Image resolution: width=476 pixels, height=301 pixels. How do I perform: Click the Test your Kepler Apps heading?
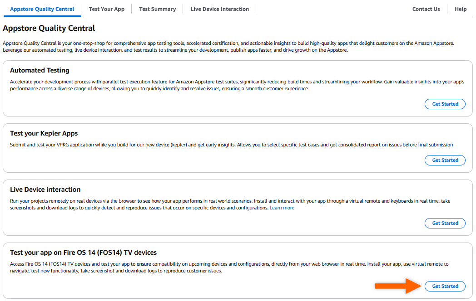pyautogui.click(x=43, y=133)
